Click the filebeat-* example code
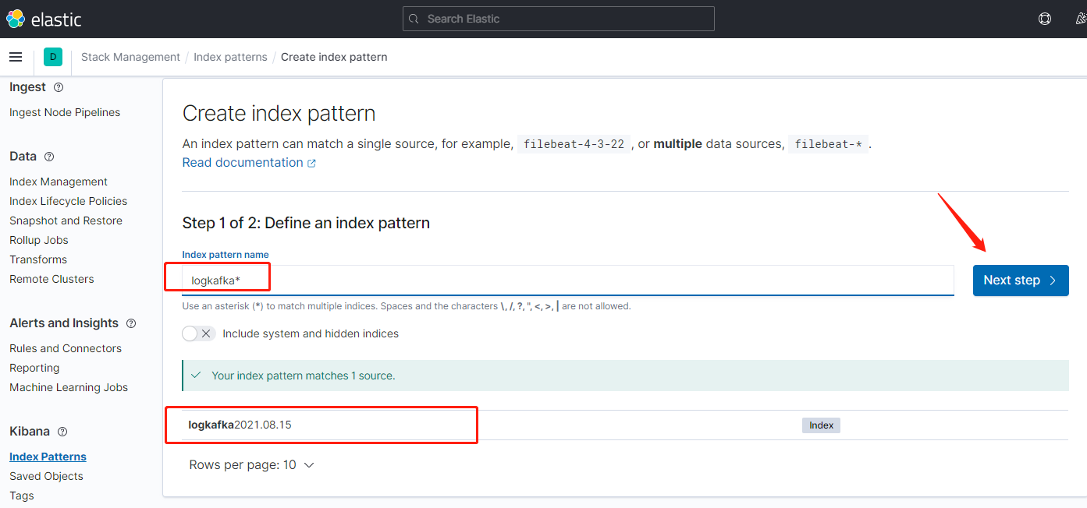 coord(828,144)
